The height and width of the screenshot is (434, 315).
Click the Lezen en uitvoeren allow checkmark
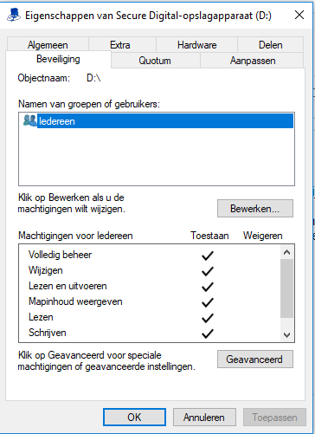(208, 287)
